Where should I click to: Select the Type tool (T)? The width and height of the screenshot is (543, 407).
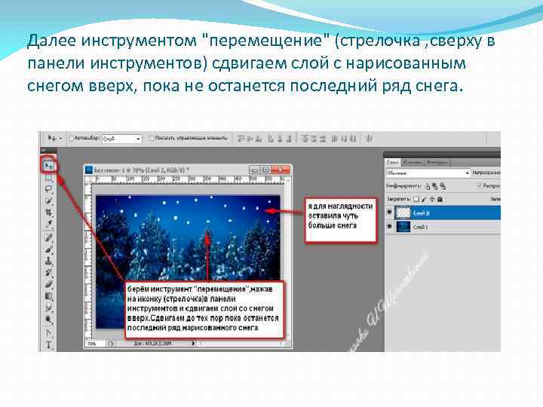(x=49, y=344)
